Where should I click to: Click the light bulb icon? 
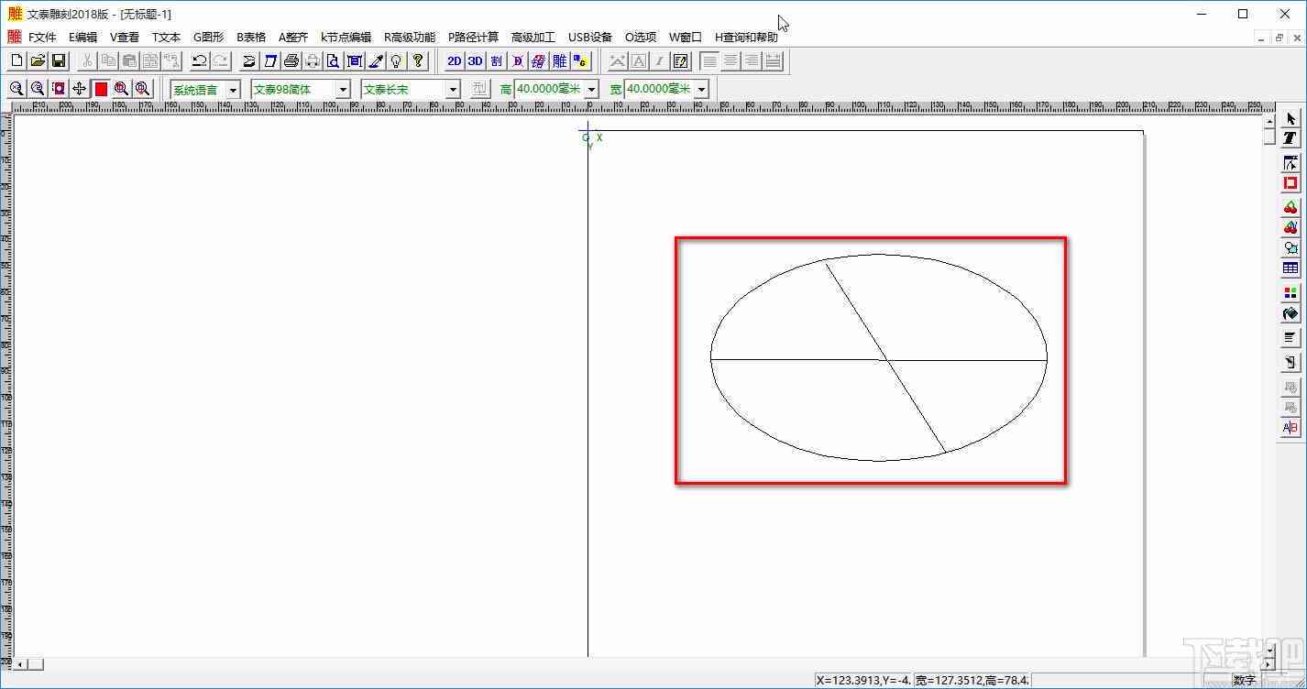click(x=396, y=61)
